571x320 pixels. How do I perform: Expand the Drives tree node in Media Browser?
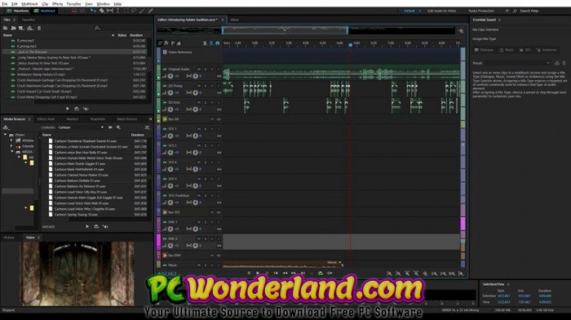pyautogui.click(x=5, y=135)
